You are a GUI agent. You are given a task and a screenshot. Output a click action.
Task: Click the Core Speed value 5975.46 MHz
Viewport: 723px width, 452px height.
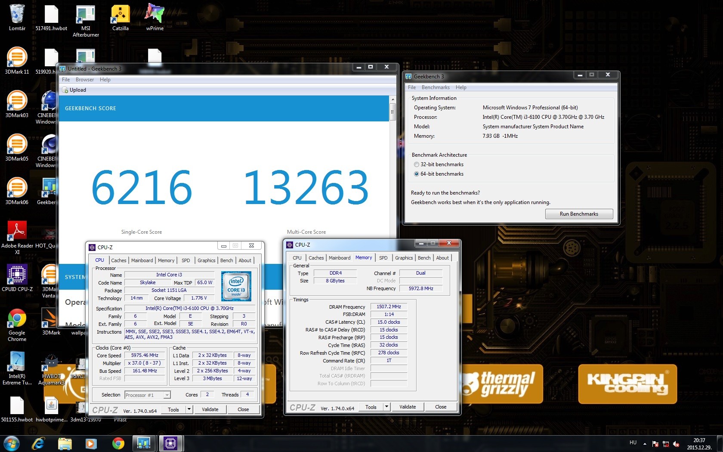(x=145, y=356)
